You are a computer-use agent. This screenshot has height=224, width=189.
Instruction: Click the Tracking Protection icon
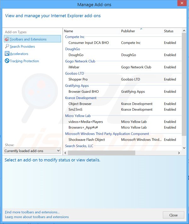pos(7,61)
